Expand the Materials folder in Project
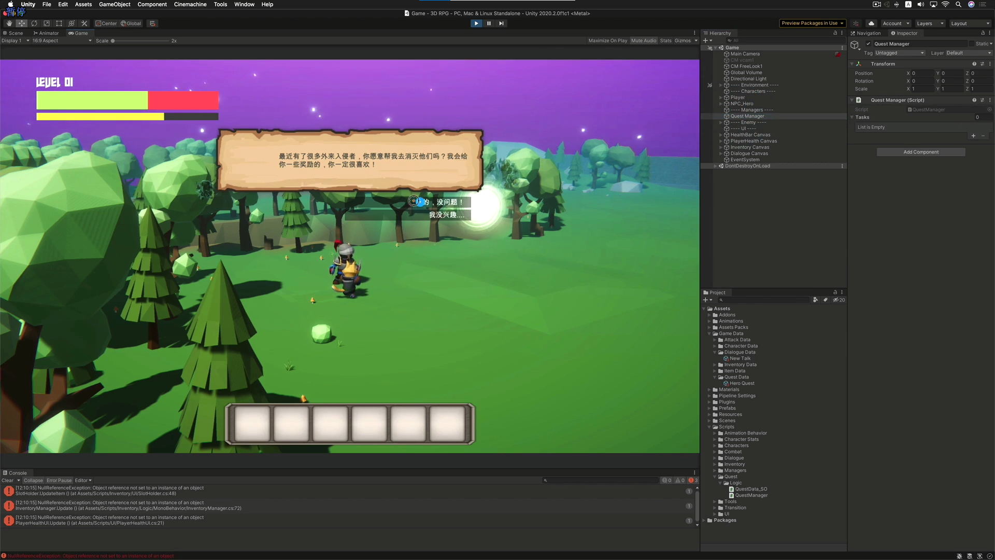The height and width of the screenshot is (560, 995). point(709,390)
